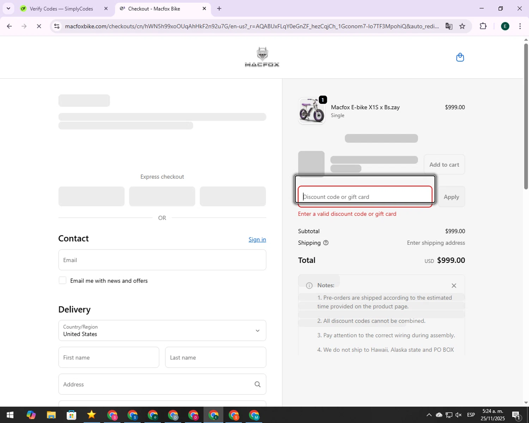Enable Email me with news and offers

[62, 281]
